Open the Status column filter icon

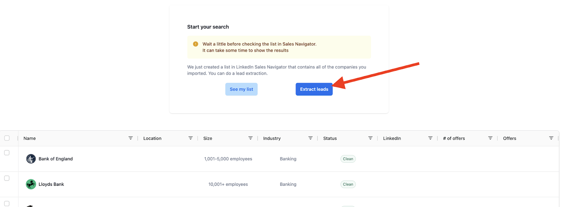tap(370, 138)
